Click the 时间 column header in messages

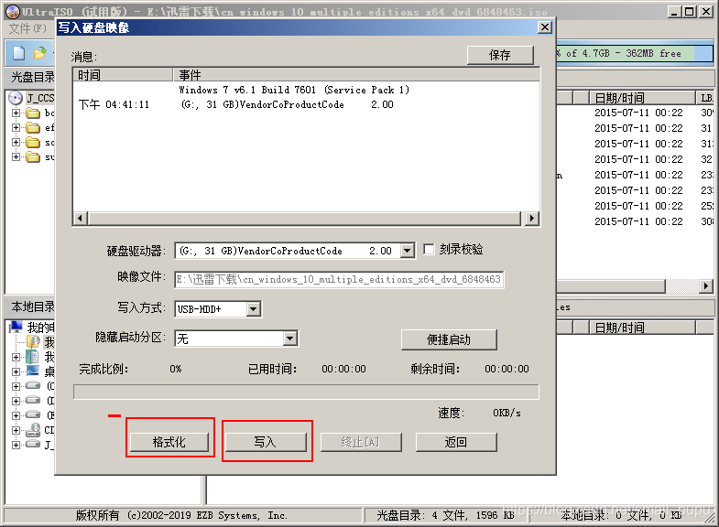click(123, 75)
